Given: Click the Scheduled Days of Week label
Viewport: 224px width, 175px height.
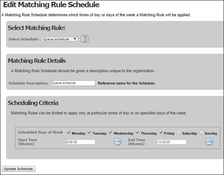Looking at the screenshot, I should 40,132.
